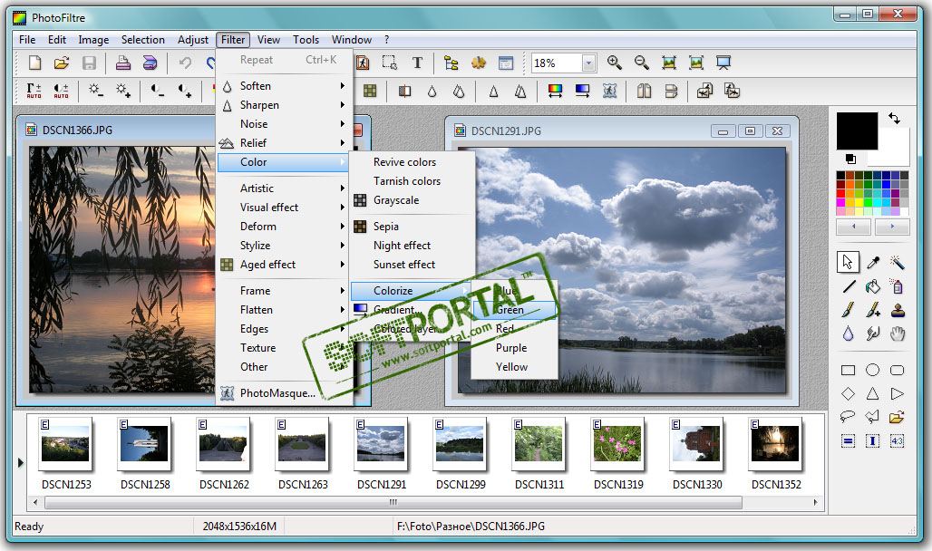The image size is (932, 551).
Task: Click the Undo arrow icon
Action: click(x=186, y=63)
